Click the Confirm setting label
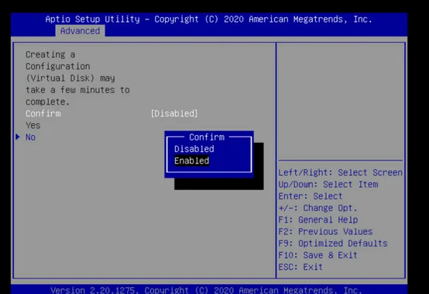This screenshot has height=294, width=429. (x=43, y=113)
